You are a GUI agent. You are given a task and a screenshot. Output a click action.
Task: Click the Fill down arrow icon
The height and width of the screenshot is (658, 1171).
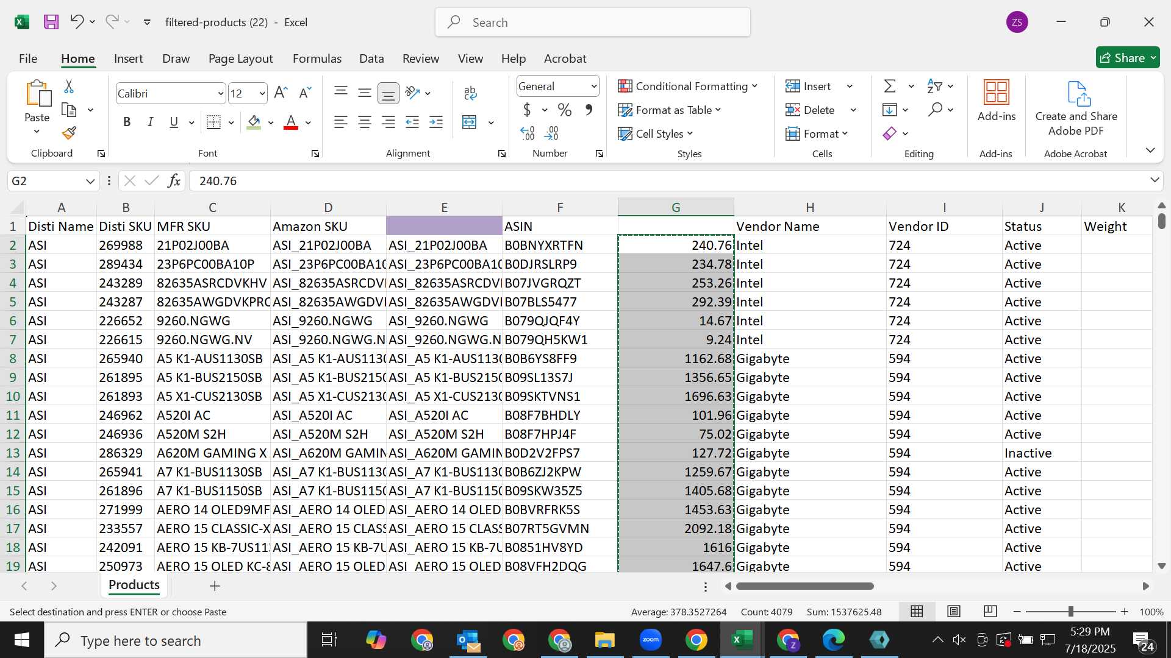(x=890, y=110)
